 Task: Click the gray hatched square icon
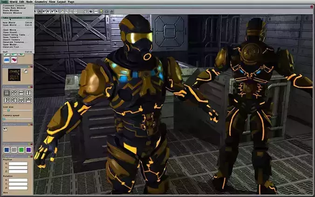(14, 149)
